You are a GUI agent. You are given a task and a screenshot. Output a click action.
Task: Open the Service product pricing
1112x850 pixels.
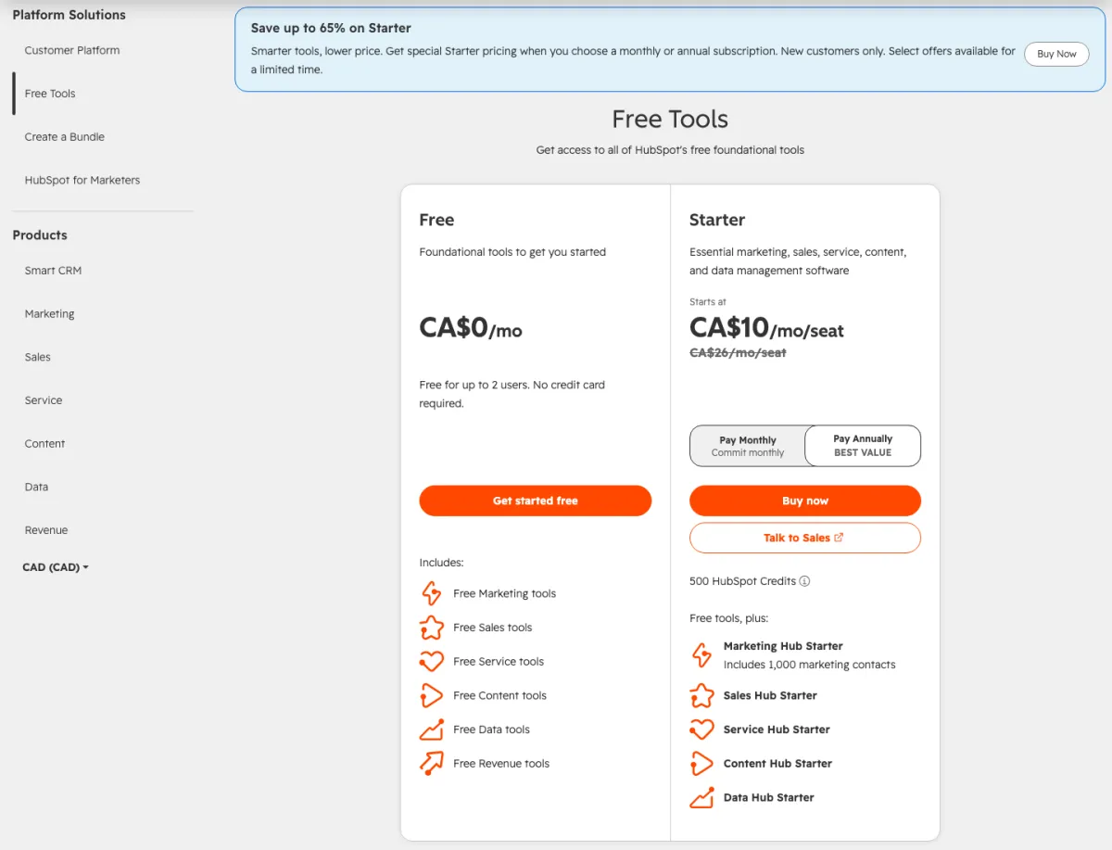[x=44, y=400]
